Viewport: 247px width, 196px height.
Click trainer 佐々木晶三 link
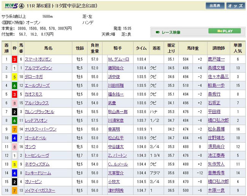[219, 76]
